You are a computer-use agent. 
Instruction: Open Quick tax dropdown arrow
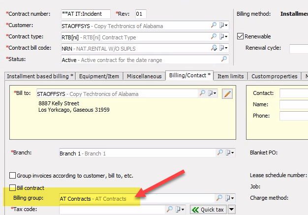pyautogui.click(x=232, y=210)
